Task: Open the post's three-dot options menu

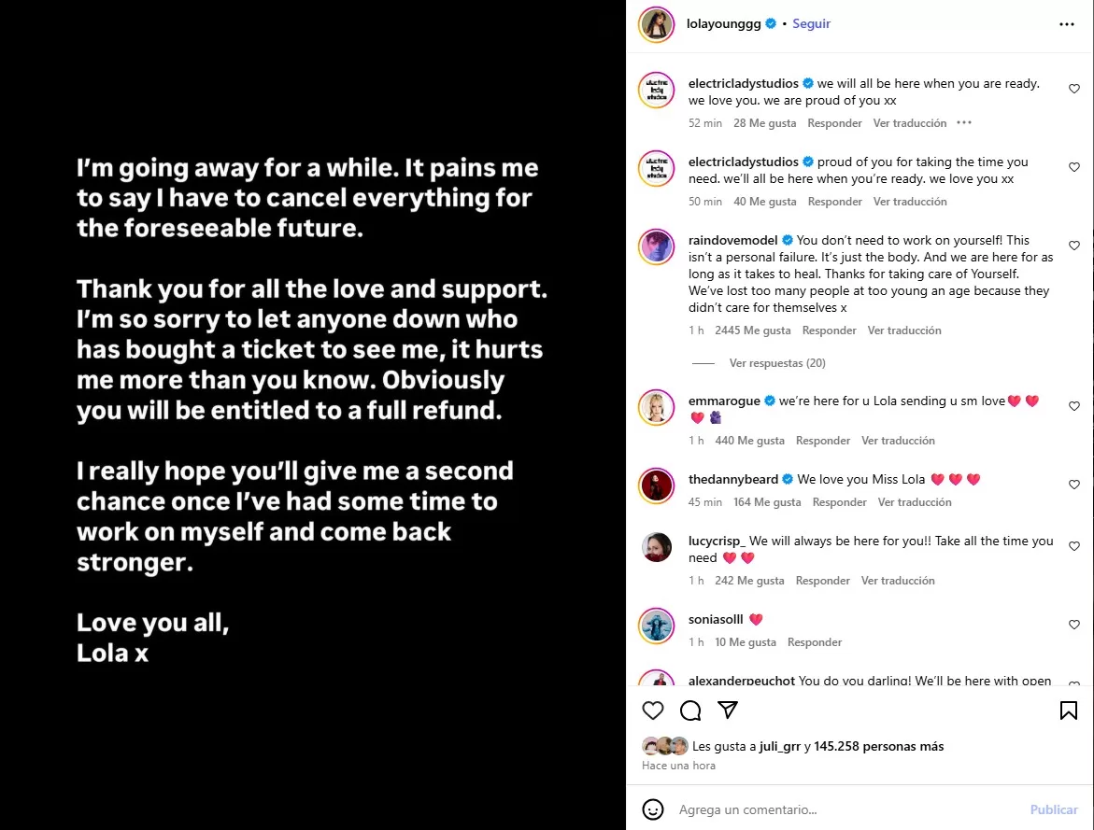Action: (1067, 24)
